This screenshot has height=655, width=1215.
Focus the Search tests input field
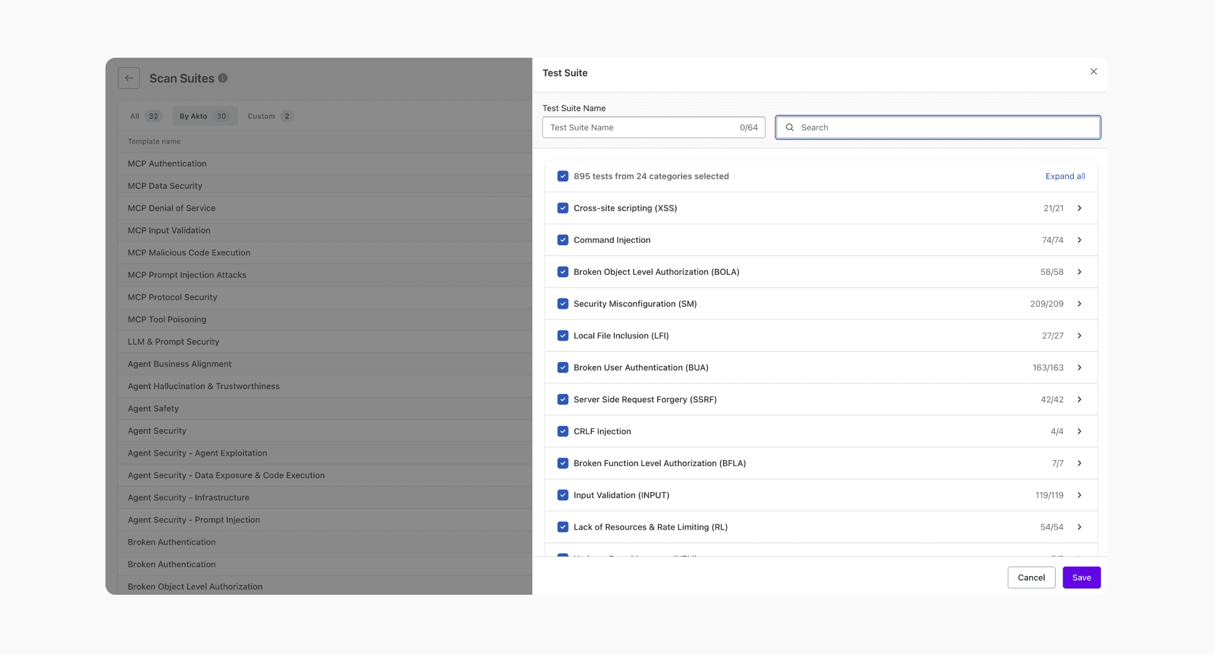tap(938, 127)
